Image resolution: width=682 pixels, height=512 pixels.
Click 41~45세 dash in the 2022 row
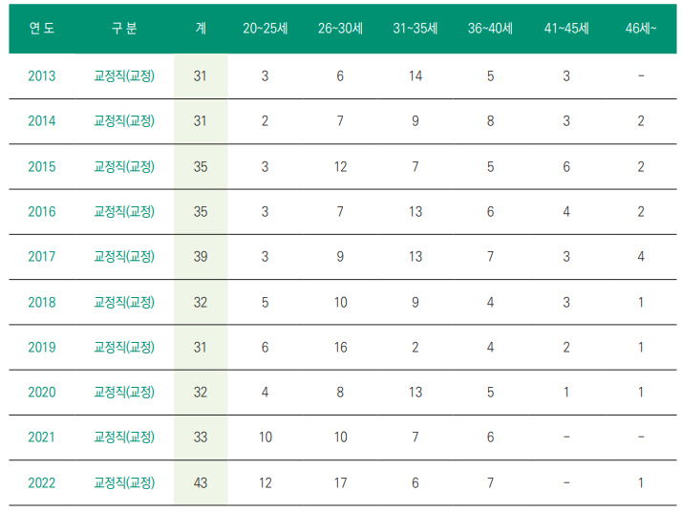566,482
